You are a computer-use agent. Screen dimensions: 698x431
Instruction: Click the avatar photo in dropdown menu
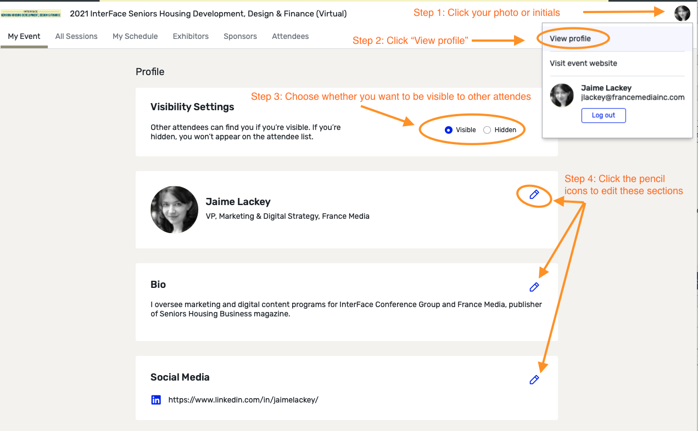tap(562, 95)
